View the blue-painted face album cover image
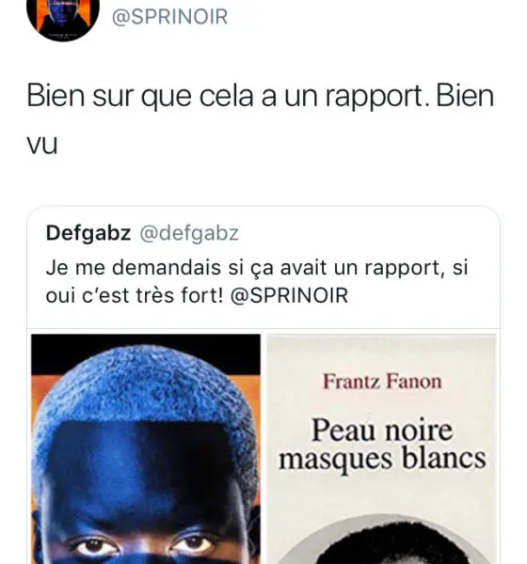The width and height of the screenshot is (527, 564). click(146, 449)
